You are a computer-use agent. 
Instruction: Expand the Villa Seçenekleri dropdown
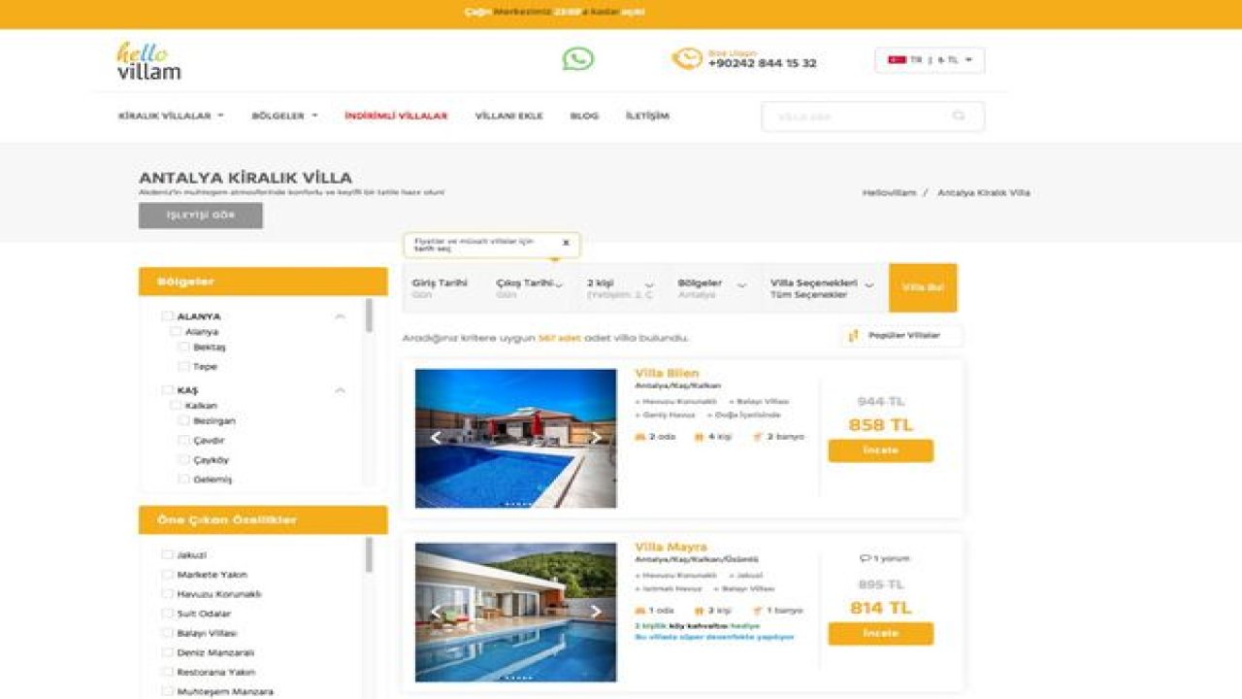click(824, 288)
